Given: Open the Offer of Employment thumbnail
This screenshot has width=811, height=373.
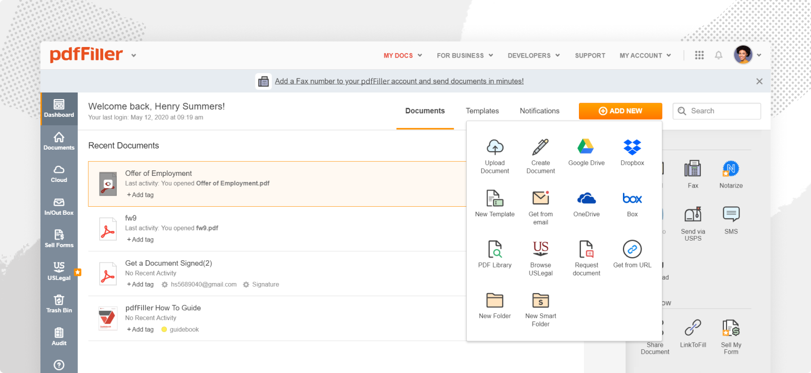Looking at the screenshot, I should pyautogui.click(x=108, y=184).
